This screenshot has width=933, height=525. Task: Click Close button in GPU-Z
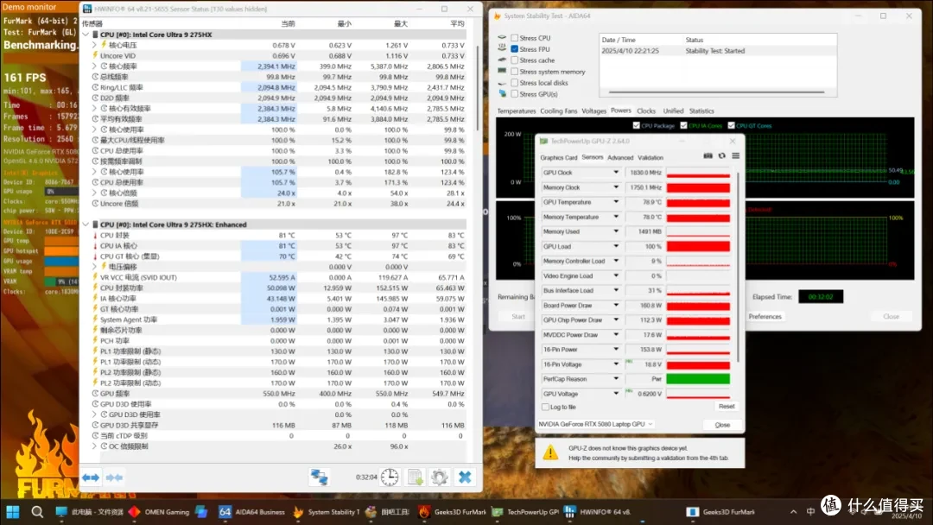(722, 425)
